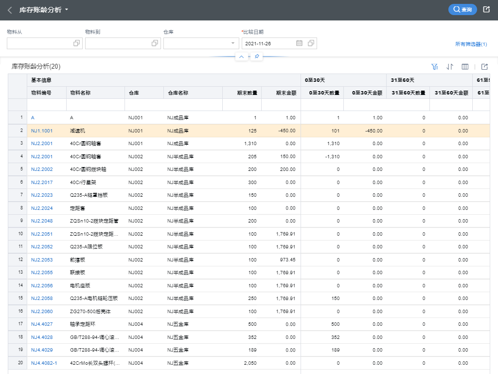
Task: Click the filter cell under 物料编号
Action: pos(47,105)
